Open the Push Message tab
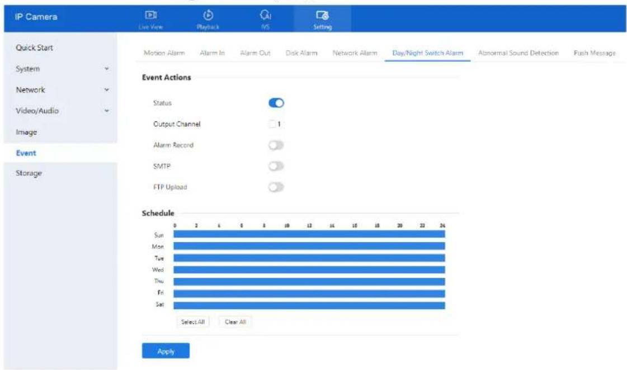The height and width of the screenshot is (370, 627). tap(594, 53)
